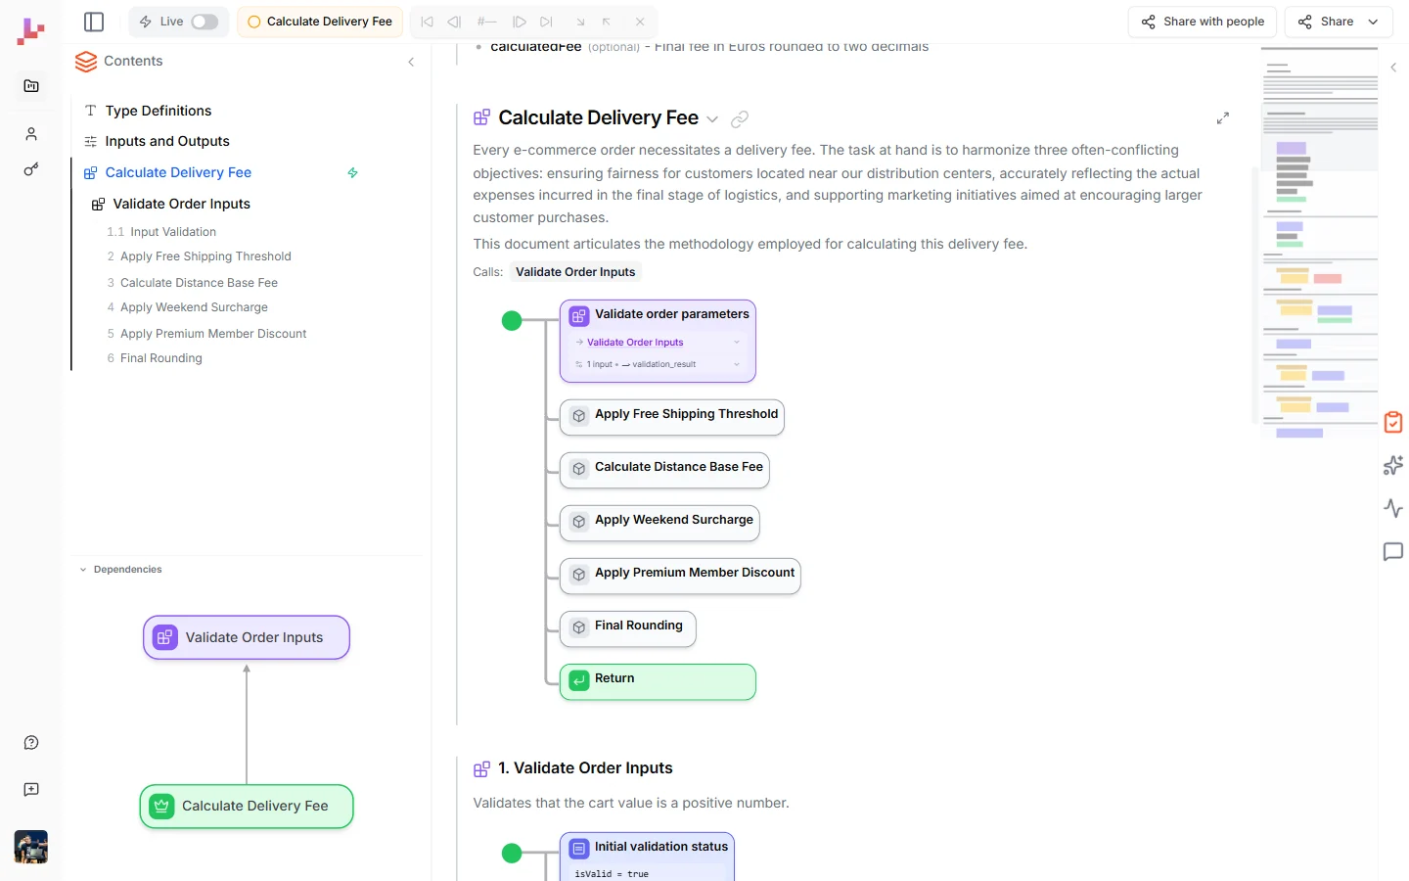Open the projects folder icon in left rail
The width and height of the screenshot is (1409, 881).
(31, 86)
